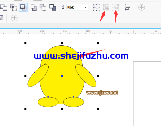Screen dimensions: 161x126
Task: Click the top toolbar plus customize button
Action: 142,7
